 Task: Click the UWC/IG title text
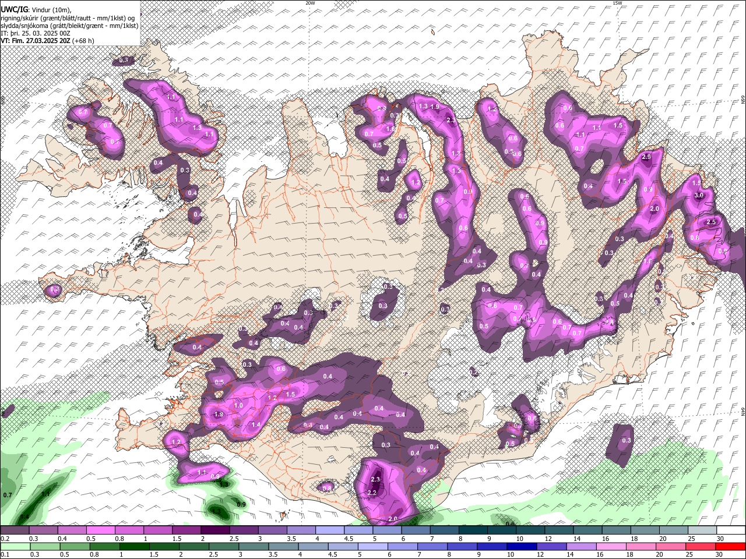14,10
